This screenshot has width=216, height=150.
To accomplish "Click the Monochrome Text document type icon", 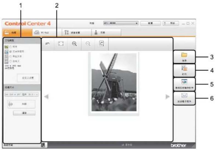I will pos(6,56).
